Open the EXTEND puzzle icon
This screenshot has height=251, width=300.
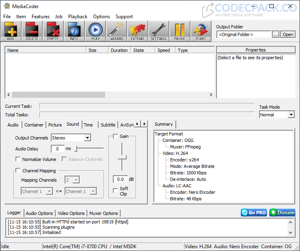click(137, 31)
